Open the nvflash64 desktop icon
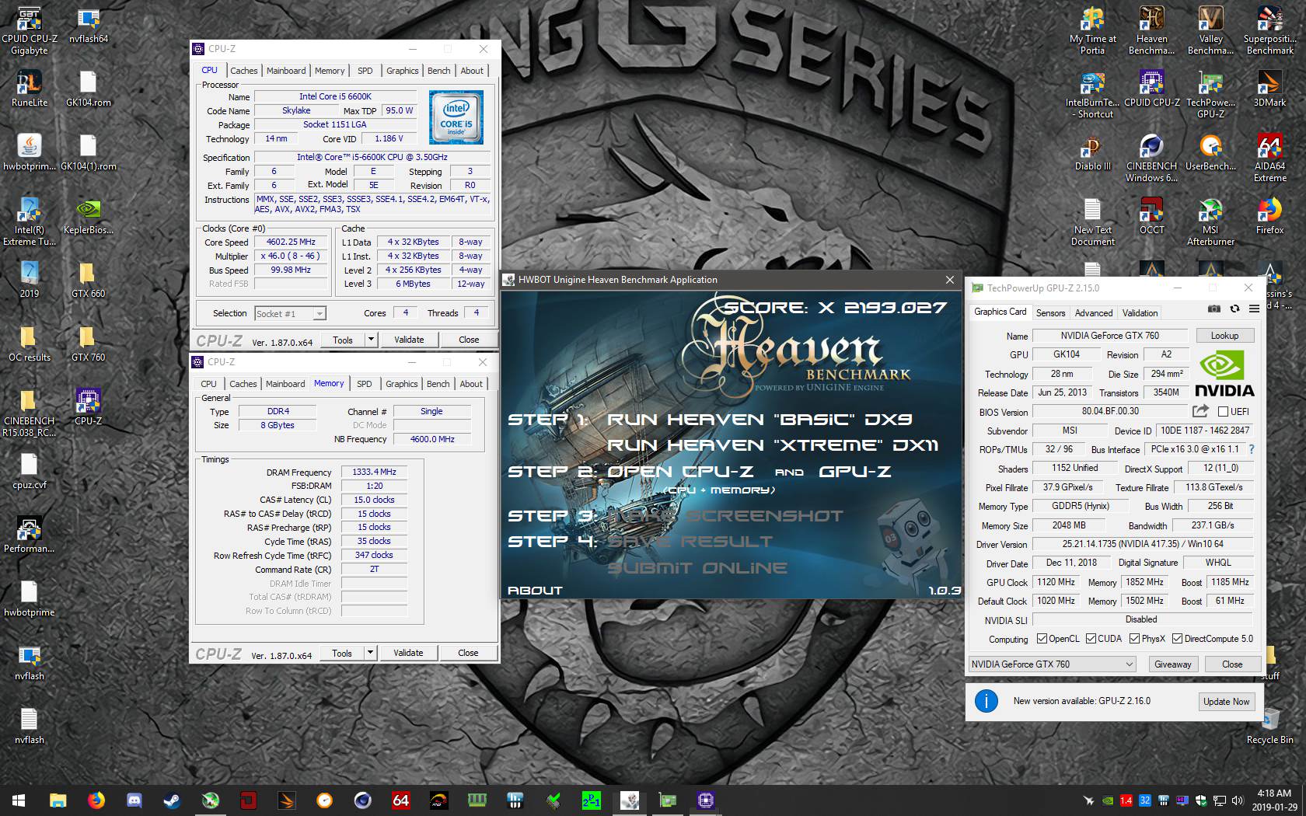Viewport: 1306px width, 816px height. [89, 25]
